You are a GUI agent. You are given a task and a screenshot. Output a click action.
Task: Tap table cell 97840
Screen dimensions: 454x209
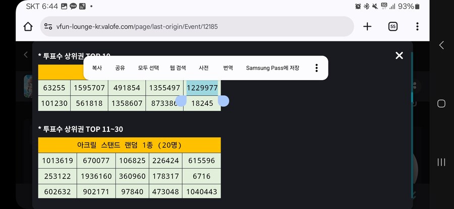pyautogui.click(x=132, y=191)
